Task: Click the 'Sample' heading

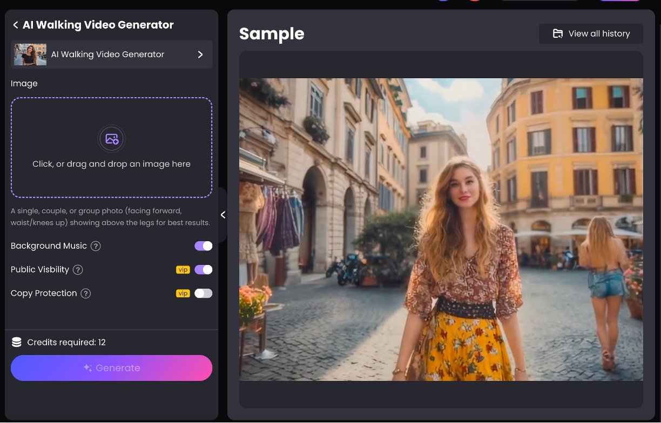Action: (272, 34)
